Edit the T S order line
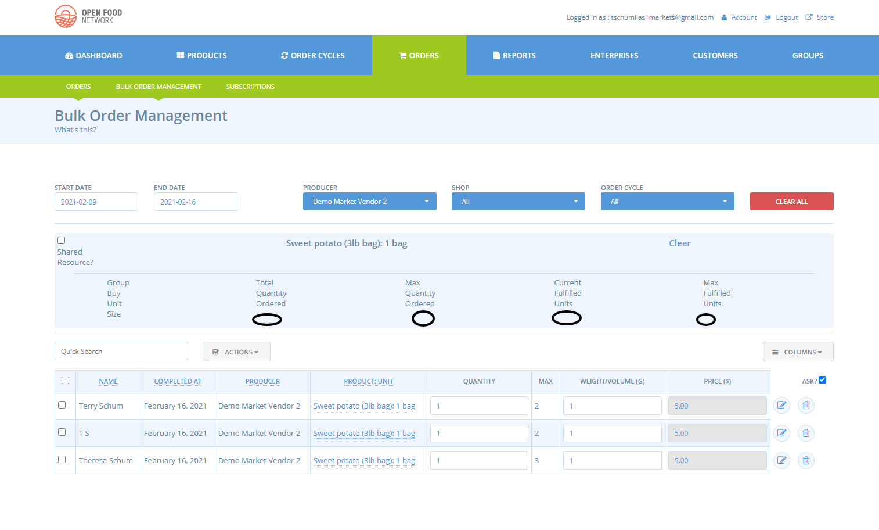879x530 pixels. 781,432
